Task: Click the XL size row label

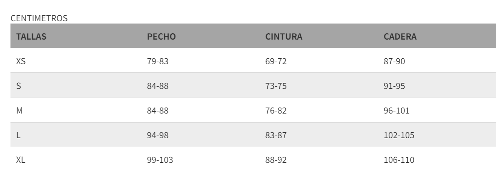Action: tap(21, 160)
